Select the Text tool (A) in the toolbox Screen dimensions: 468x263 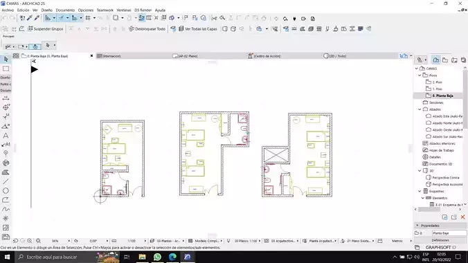[x=6, y=136]
